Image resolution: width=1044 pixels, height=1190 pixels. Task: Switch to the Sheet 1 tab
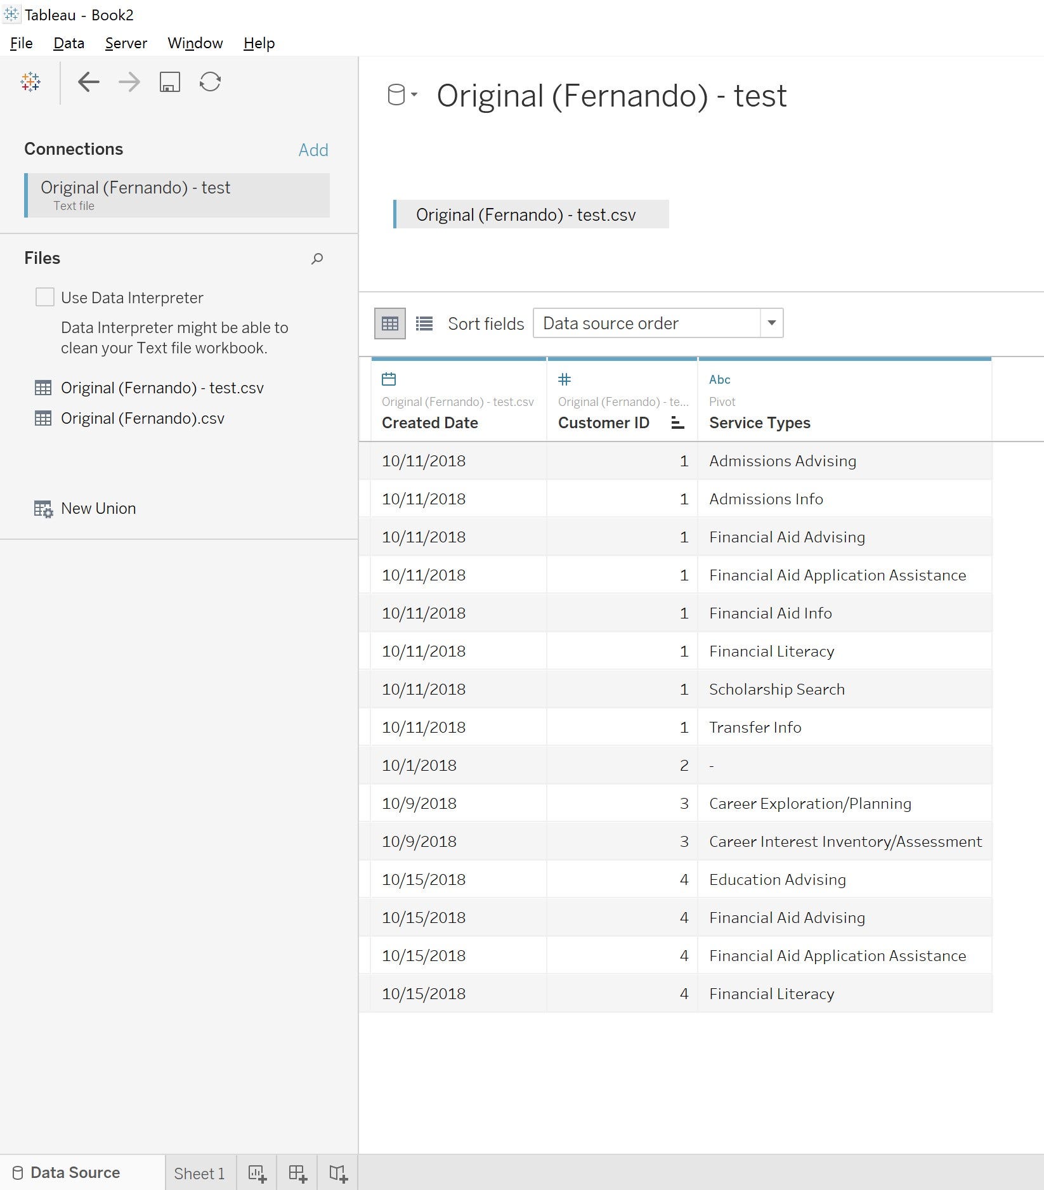pyautogui.click(x=199, y=1174)
